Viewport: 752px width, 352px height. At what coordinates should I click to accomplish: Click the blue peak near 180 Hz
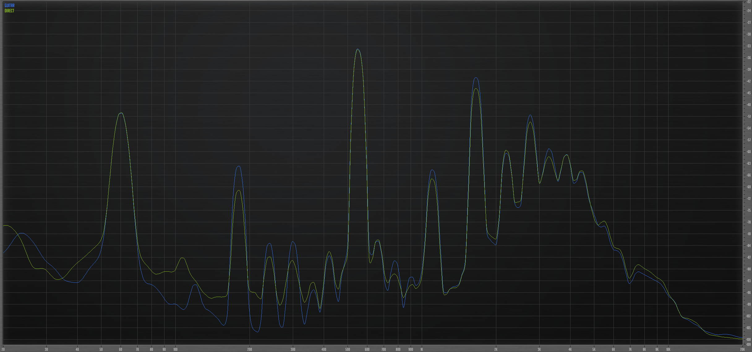click(x=238, y=166)
